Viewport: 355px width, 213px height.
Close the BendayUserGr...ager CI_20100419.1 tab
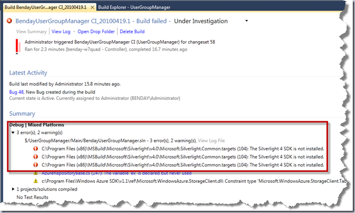pos(93,8)
